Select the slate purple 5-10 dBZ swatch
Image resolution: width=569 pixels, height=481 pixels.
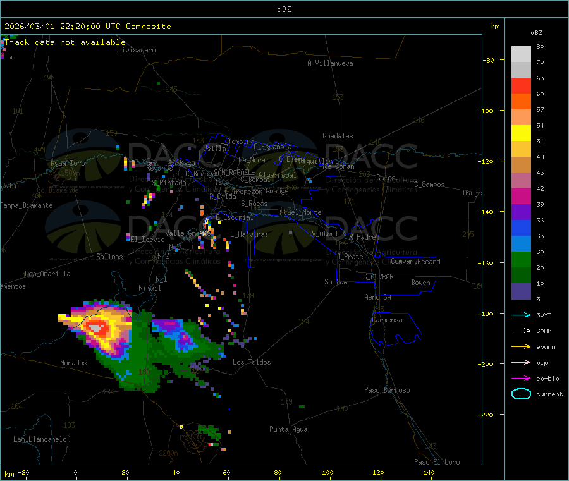coord(521,291)
